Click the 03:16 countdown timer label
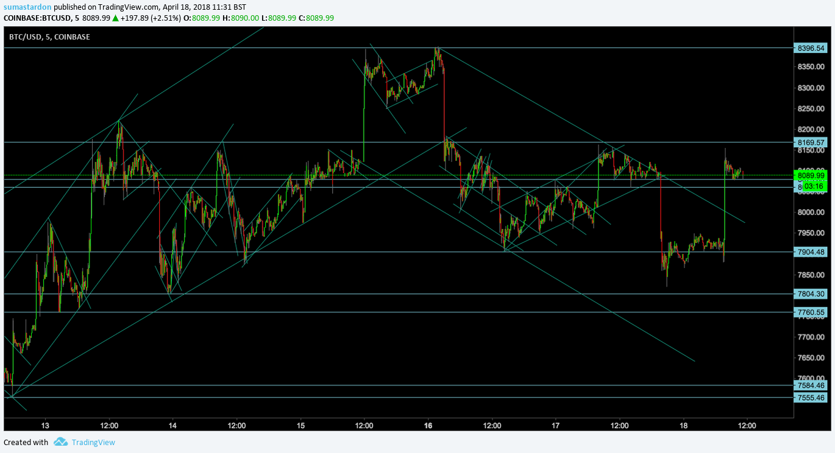 (815, 186)
